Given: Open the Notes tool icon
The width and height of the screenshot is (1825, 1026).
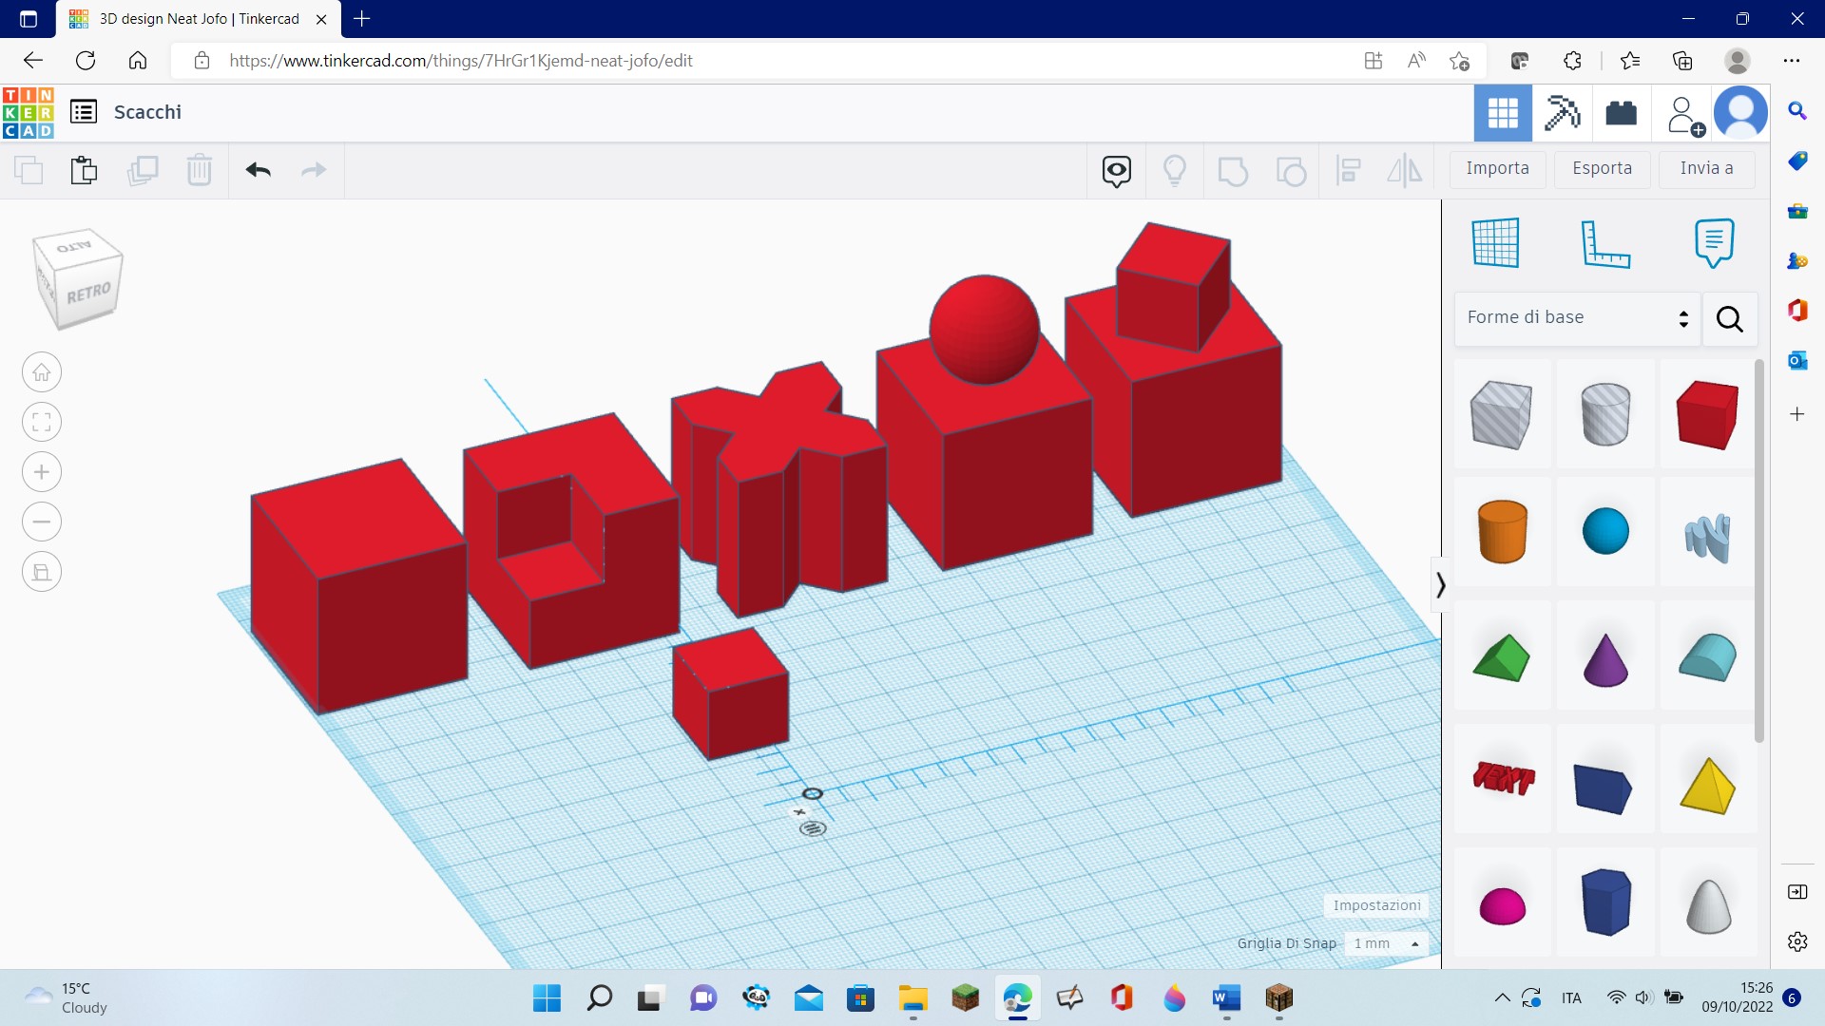Looking at the screenshot, I should pyautogui.click(x=1714, y=243).
